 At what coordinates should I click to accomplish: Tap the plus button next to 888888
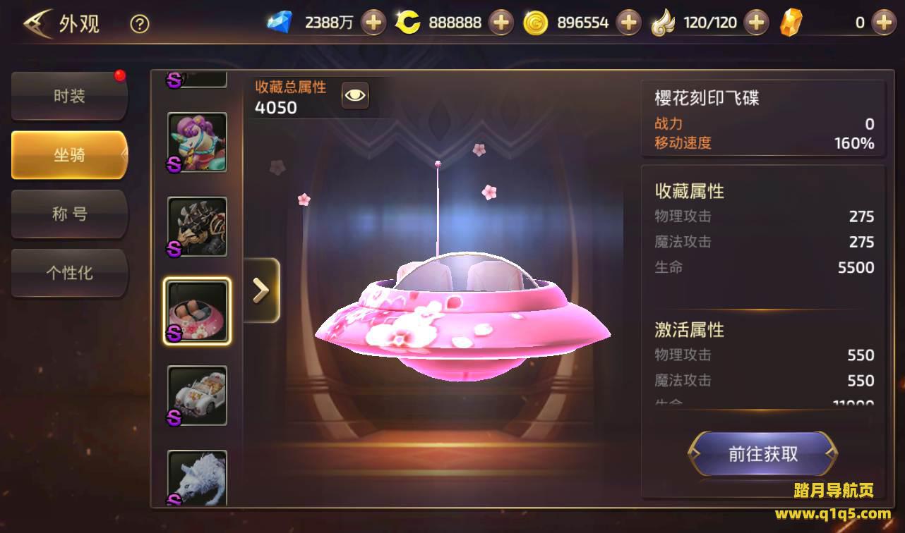(501, 23)
